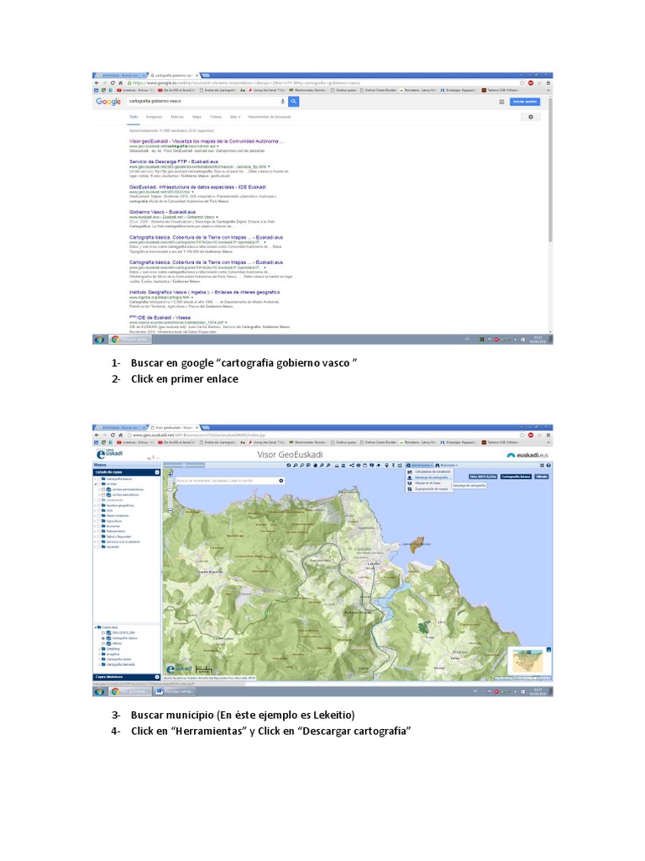Adjust the map opacity slider above the map

coord(183,465)
